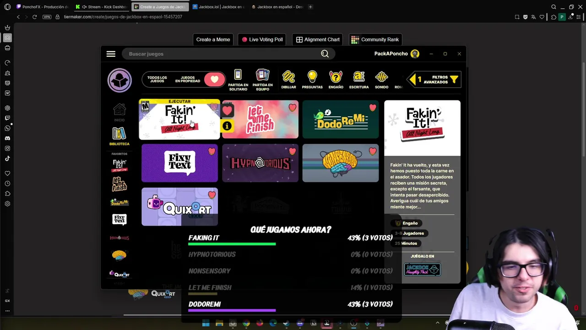Open the PackAPoncho profile avatar
Viewport: 586px width, 330px height.
click(415, 54)
